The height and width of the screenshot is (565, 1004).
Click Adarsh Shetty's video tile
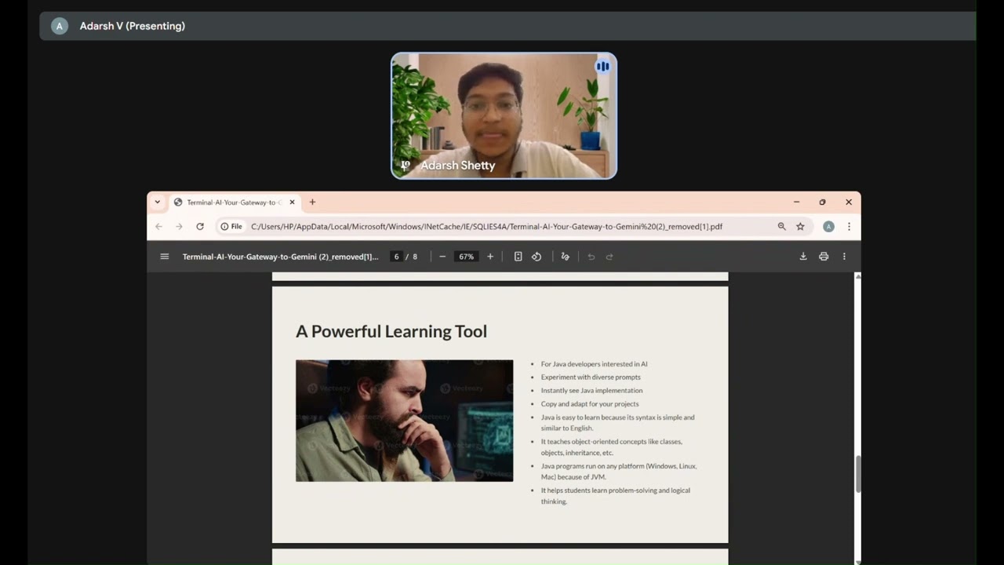click(504, 115)
